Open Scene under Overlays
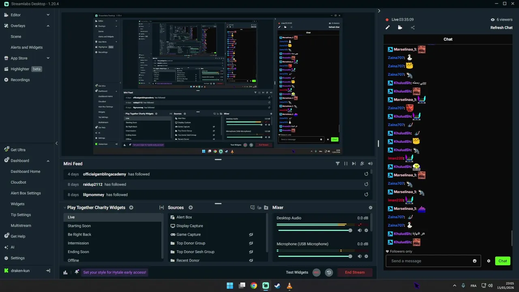Image resolution: width=519 pixels, height=292 pixels. [x=16, y=36]
